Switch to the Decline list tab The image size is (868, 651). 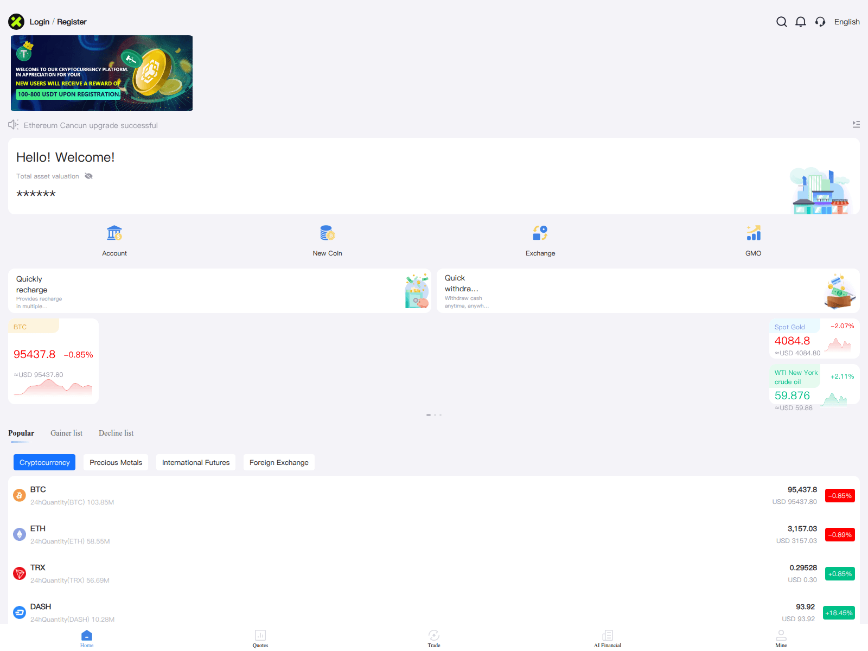click(116, 433)
